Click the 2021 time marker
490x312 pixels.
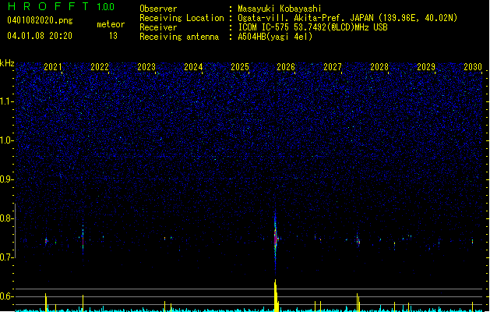(x=53, y=67)
